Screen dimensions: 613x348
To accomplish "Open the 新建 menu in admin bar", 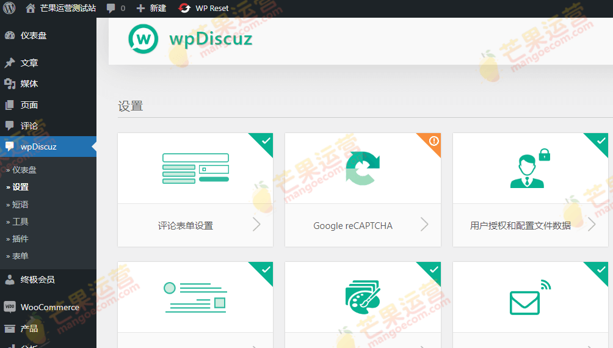I will tap(158, 8).
